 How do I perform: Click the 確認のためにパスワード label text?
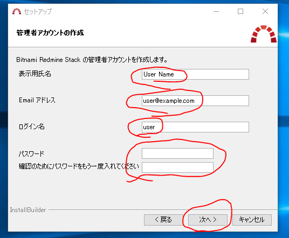(x=79, y=166)
